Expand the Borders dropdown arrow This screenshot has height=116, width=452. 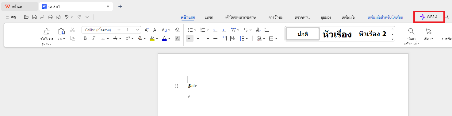276,38
